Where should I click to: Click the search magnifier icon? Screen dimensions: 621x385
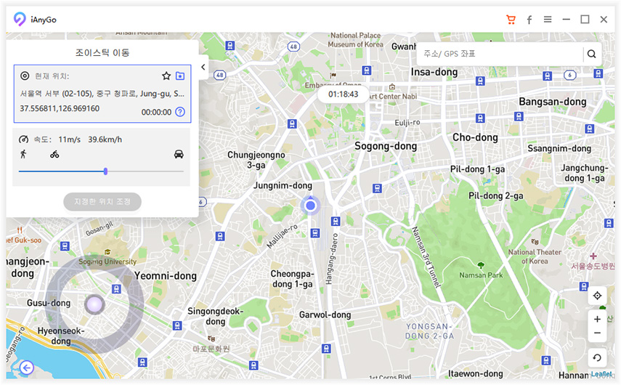592,54
